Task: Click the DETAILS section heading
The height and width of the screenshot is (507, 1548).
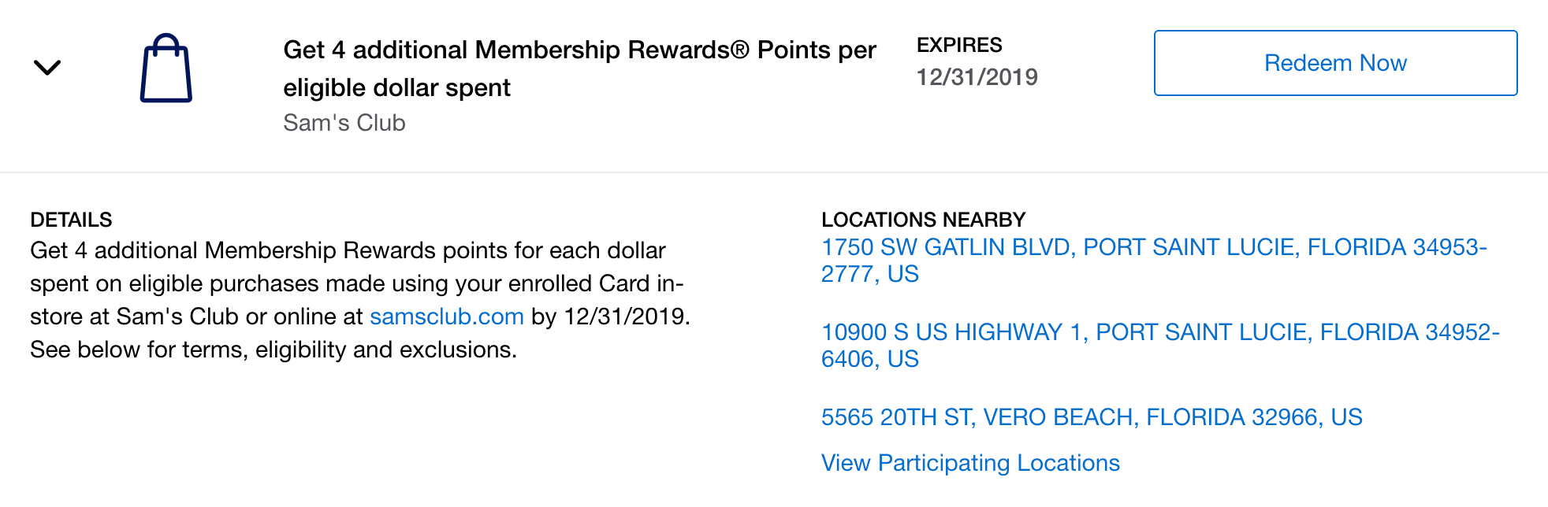Action: [71, 220]
